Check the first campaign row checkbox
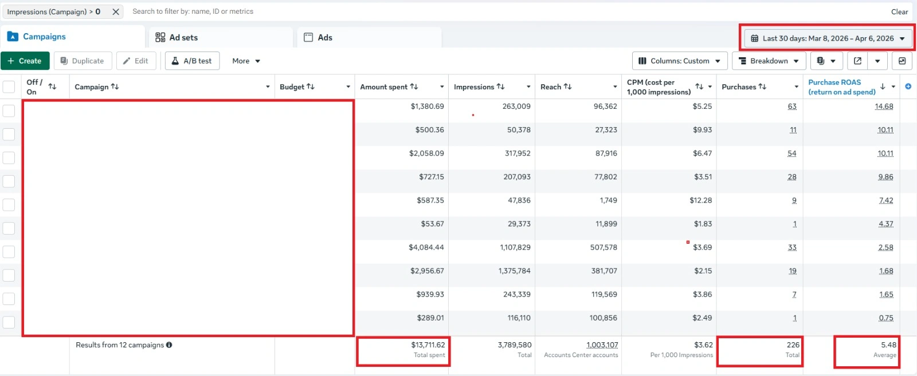 coord(9,110)
